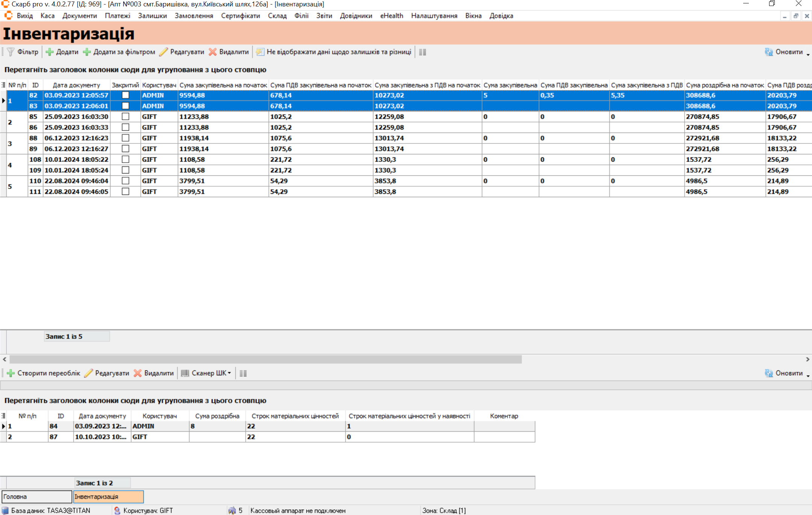Click the pencil Редагувати icon in top toolbar
This screenshot has width=812, height=515.
pos(164,52)
